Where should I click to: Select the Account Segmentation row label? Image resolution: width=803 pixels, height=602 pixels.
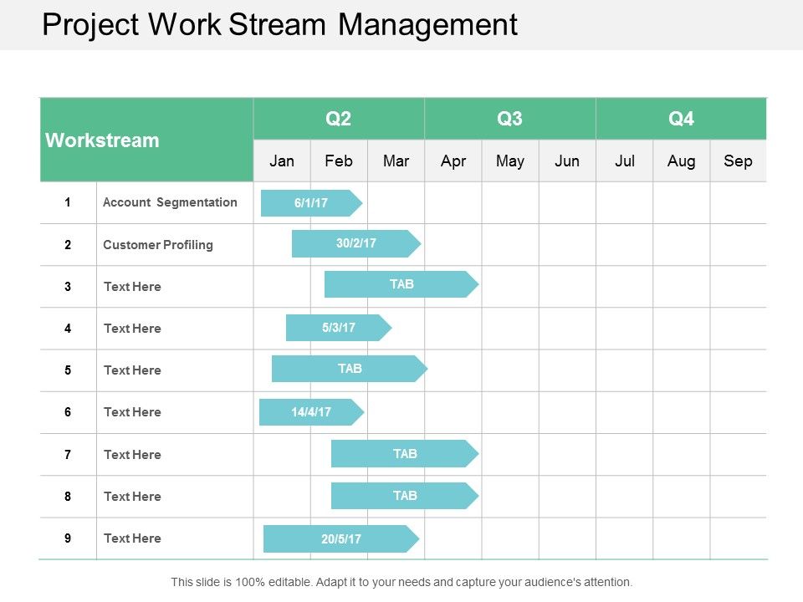coord(170,202)
